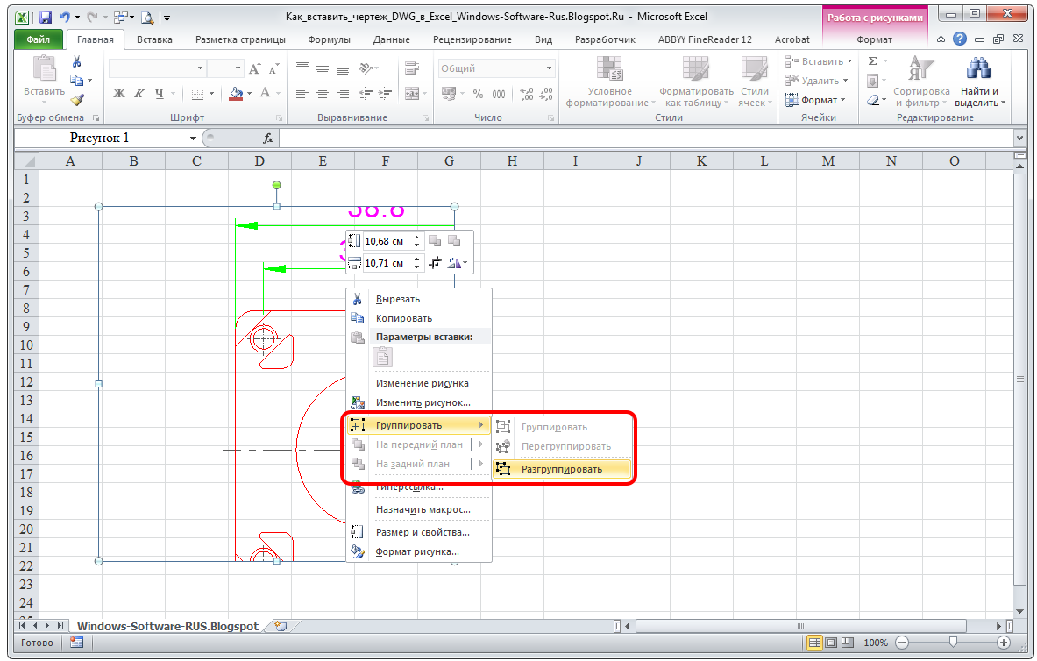The width and height of the screenshot is (1037, 661).
Task: Open font name dropdown
Action: [200, 68]
